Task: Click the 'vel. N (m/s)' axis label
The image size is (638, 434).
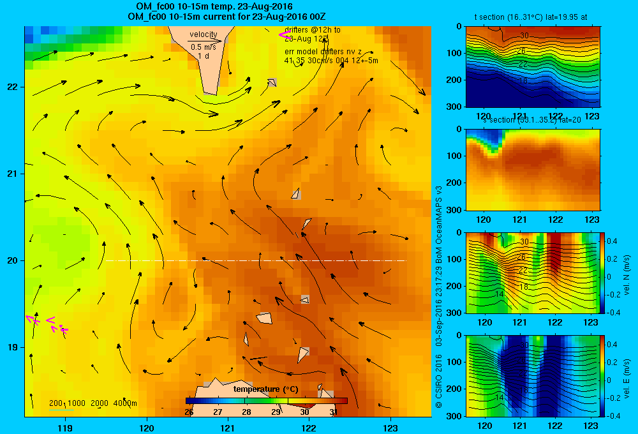Action: coord(627,275)
